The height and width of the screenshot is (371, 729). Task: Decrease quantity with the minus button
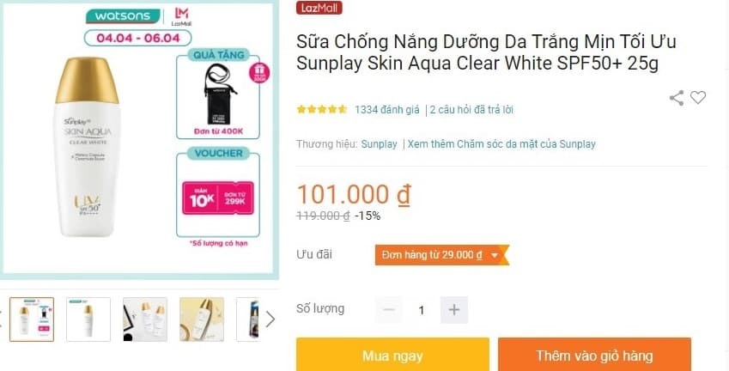[389, 310]
